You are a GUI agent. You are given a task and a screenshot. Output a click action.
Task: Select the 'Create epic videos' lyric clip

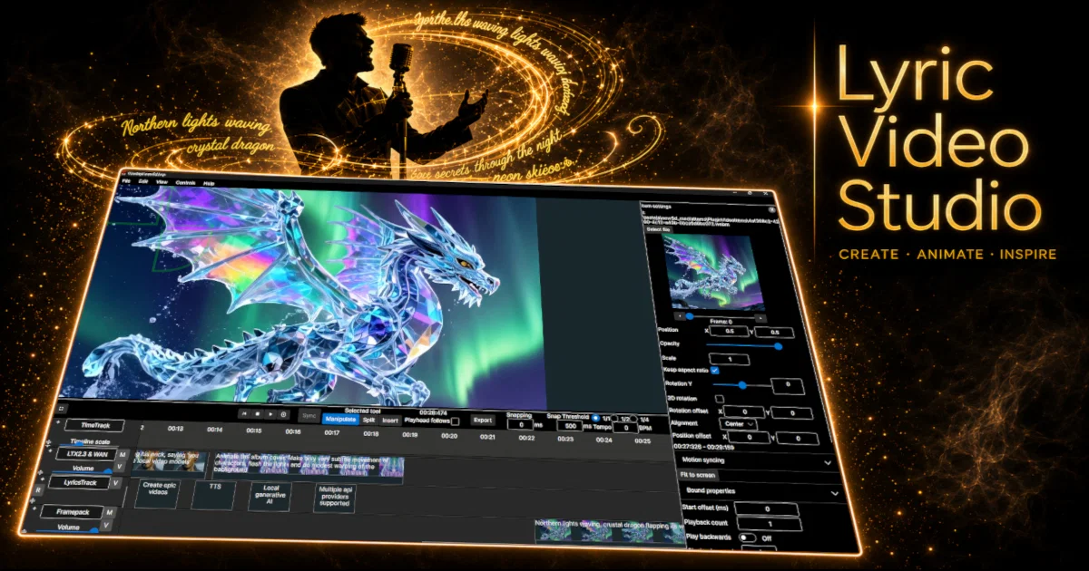pos(157,494)
